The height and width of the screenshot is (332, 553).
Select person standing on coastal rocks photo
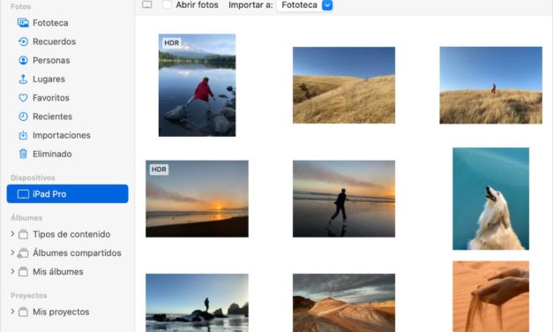(197, 303)
